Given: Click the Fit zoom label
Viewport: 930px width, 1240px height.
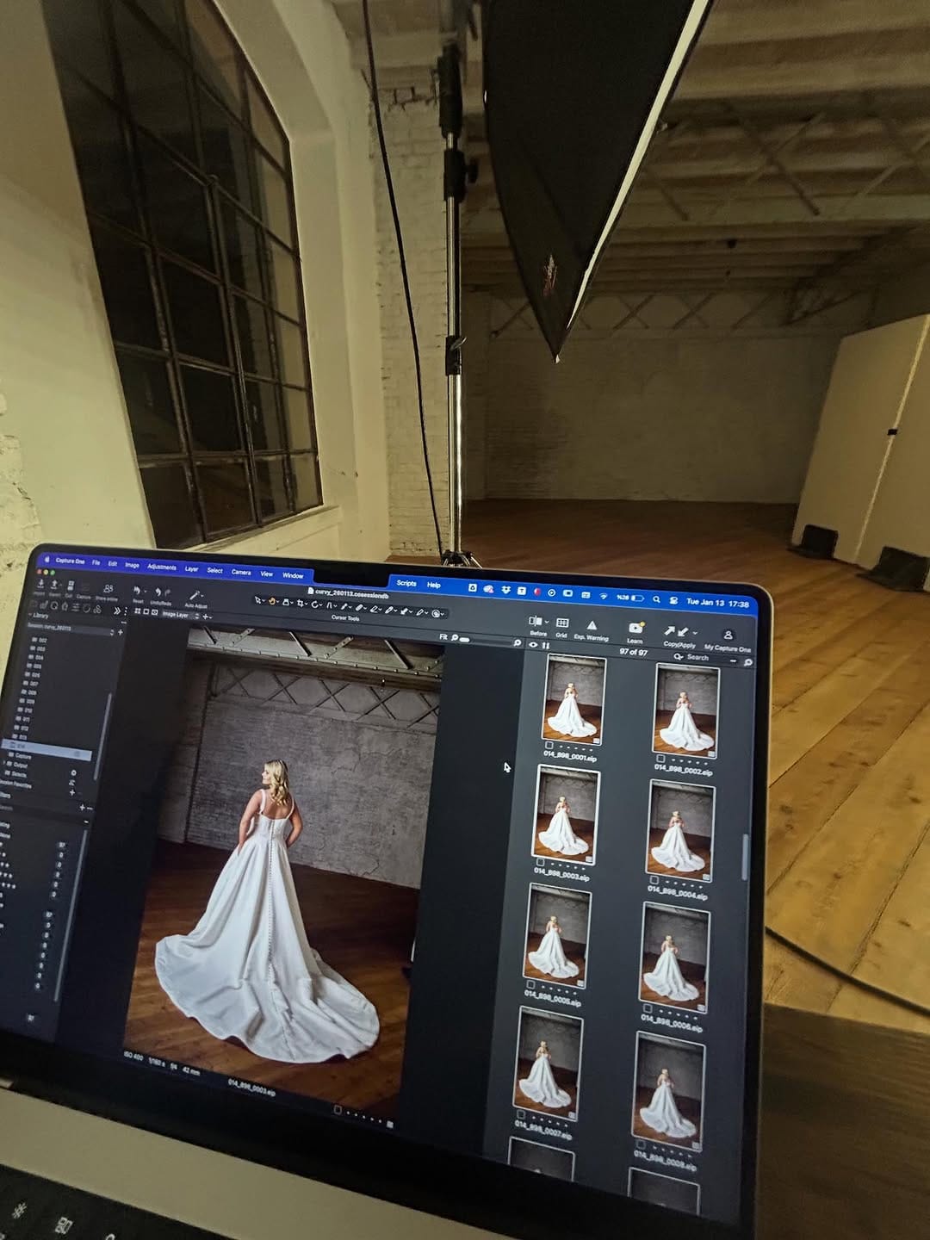Looking at the screenshot, I should click(443, 637).
